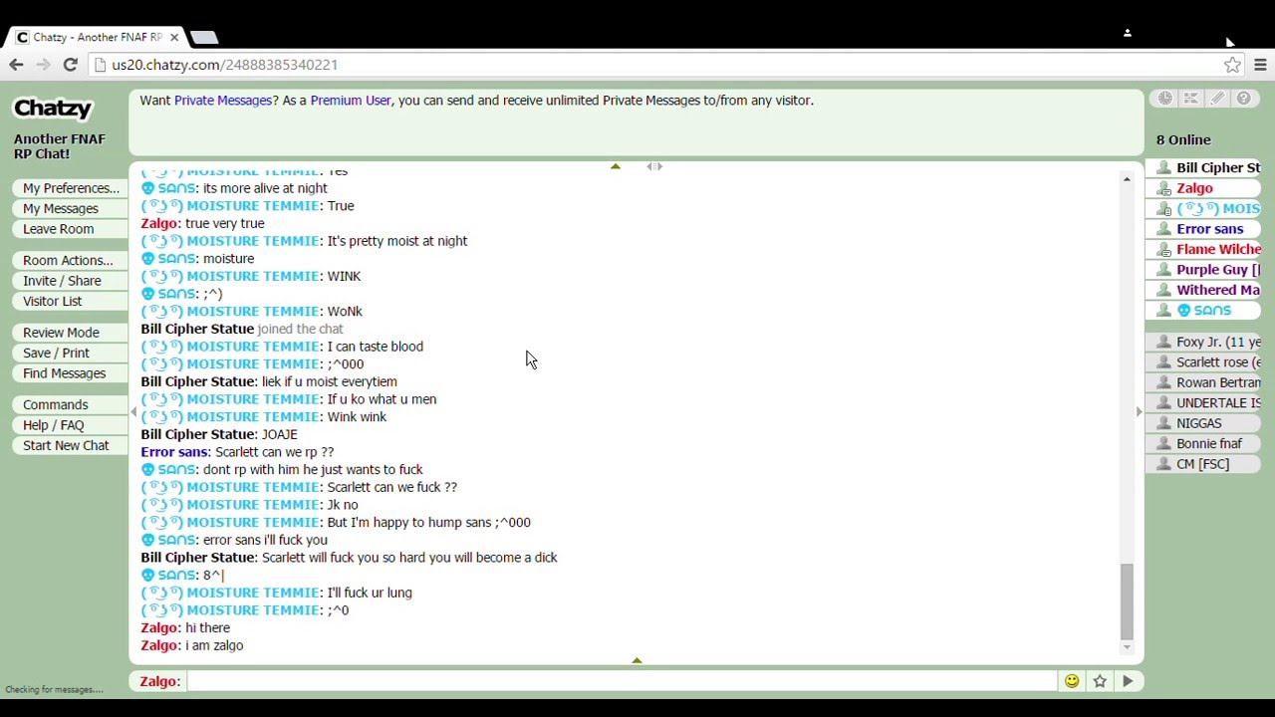Expand header with top green arrow

[x=616, y=166]
